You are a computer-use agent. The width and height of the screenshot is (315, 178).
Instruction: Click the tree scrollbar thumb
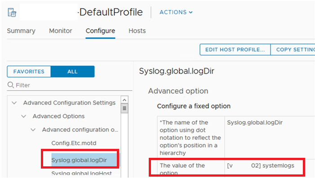[124, 109]
